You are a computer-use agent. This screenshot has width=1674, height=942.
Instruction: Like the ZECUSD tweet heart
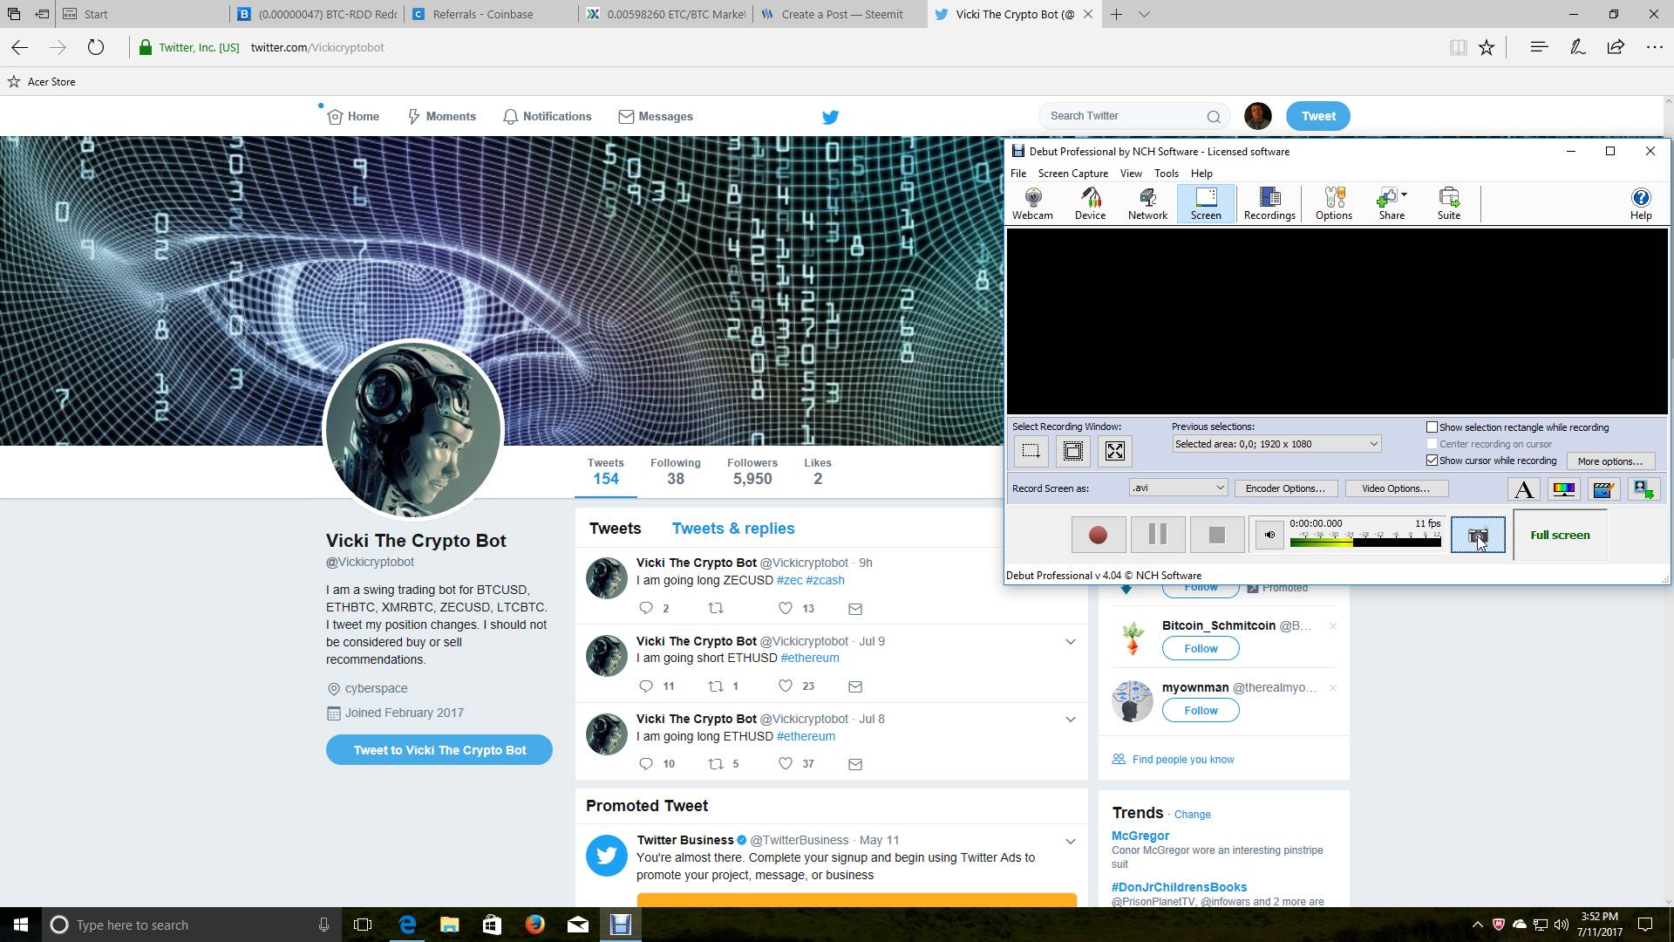[x=786, y=609]
